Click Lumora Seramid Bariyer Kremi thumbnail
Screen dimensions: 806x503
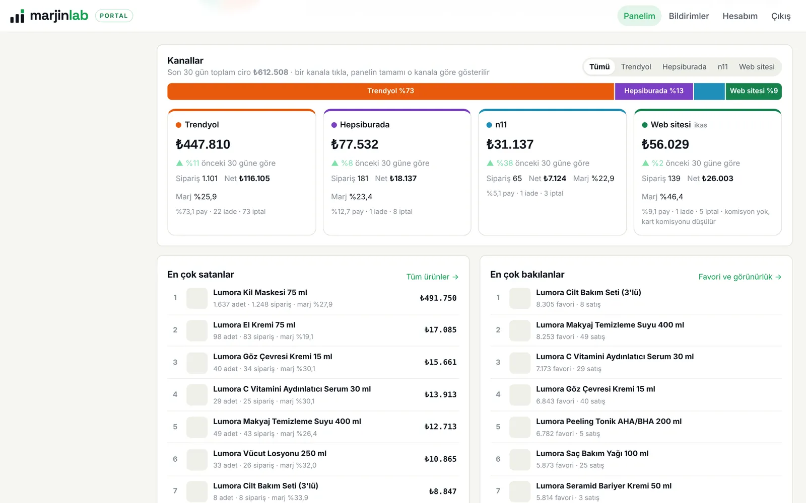coord(520,491)
